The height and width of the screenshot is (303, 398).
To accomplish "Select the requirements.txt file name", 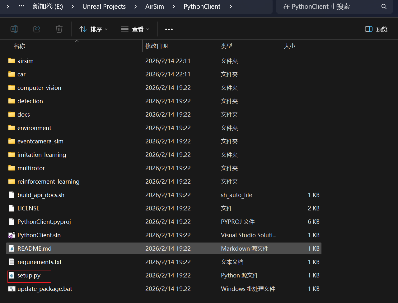I will pyautogui.click(x=40, y=262).
